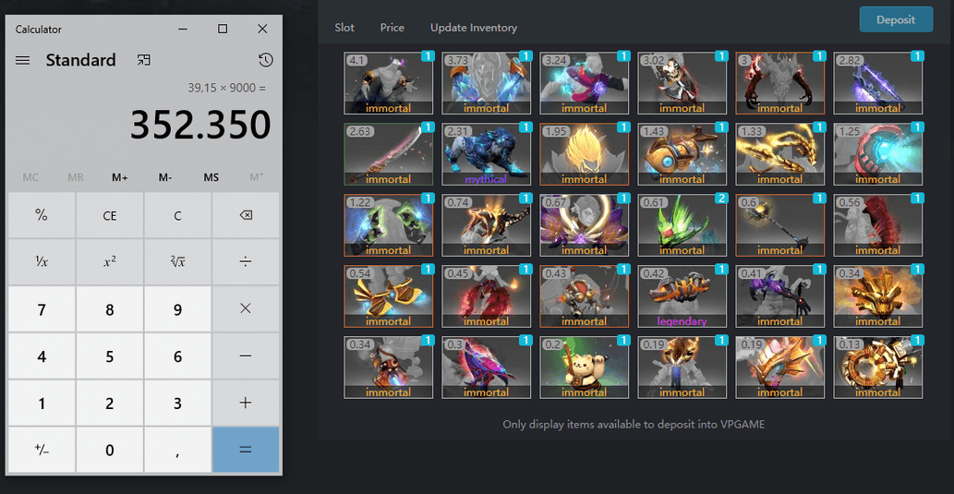Image resolution: width=954 pixels, height=494 pixels.
Task: Click digit 8 on Calculator
Action: coord(110,309)
